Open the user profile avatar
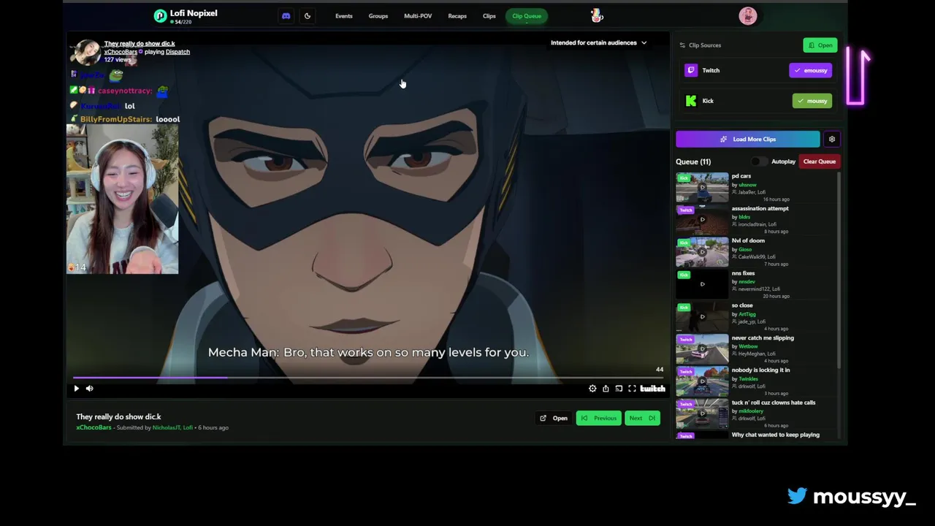Screen dimensions: 935x526 point(747,15)
